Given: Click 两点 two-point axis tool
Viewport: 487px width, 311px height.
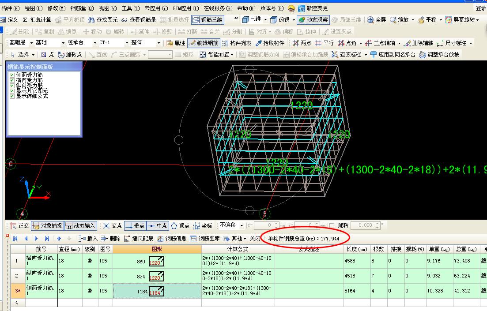Looking at the screenshot, I should (302, 43).
